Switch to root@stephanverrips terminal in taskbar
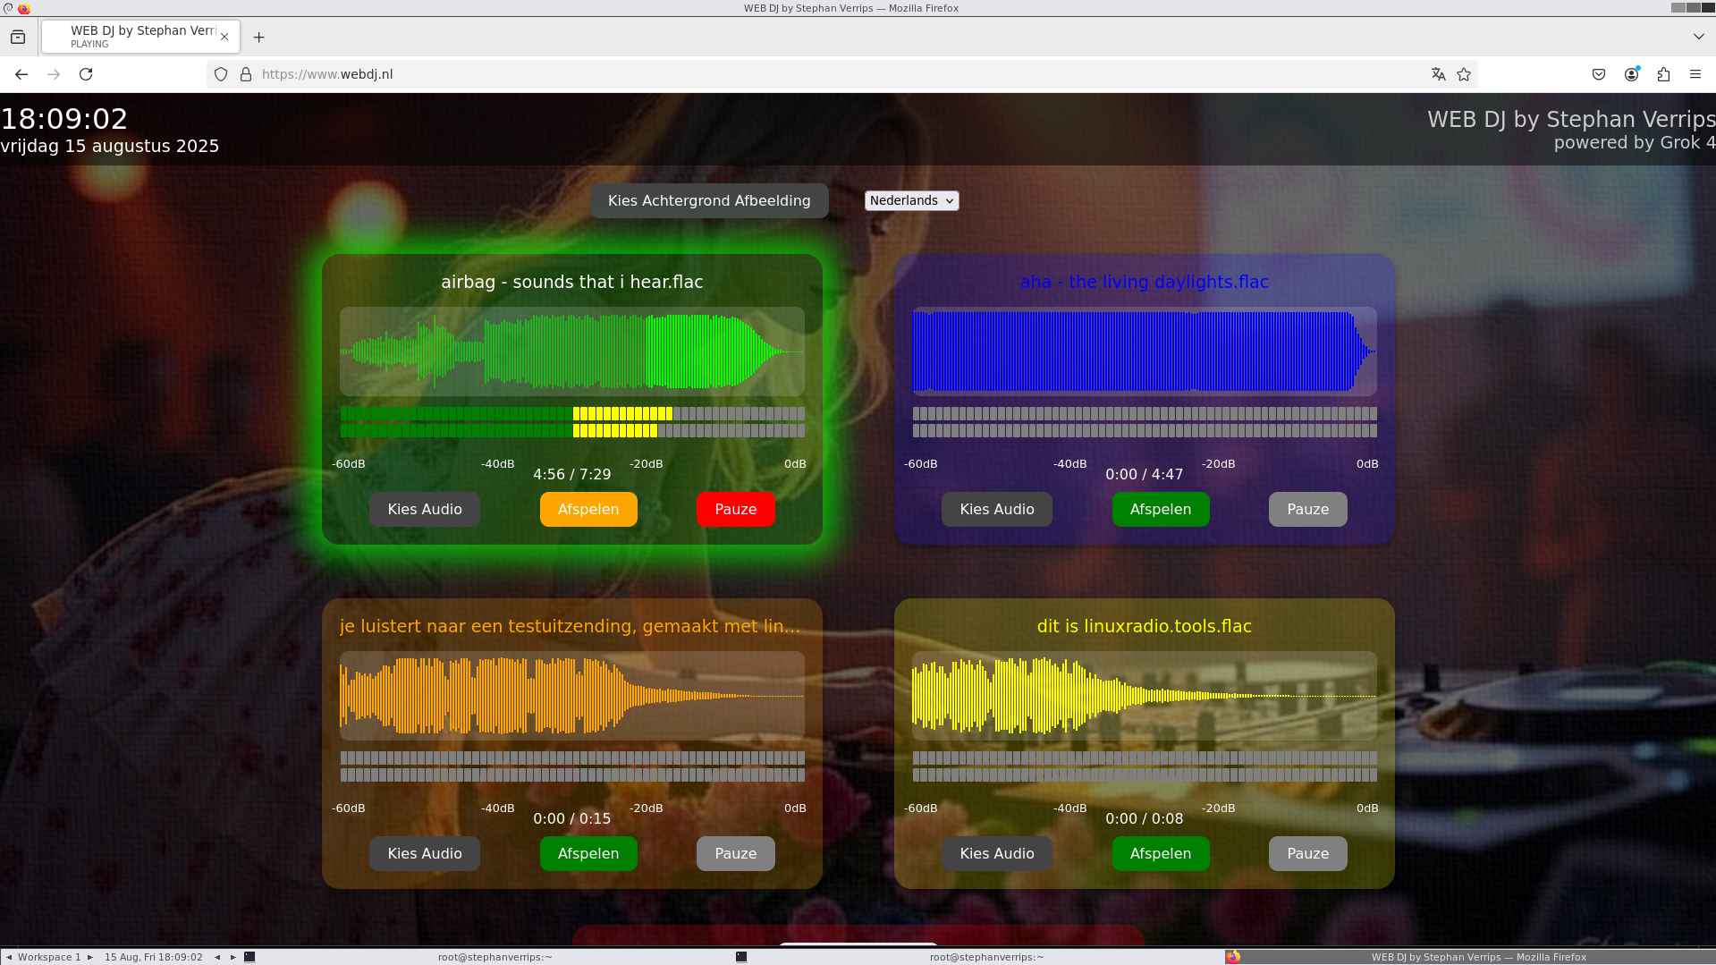1716x965 pixels. (495, 957)
